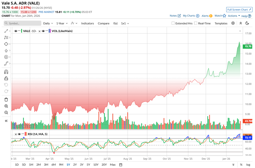The width and height of the screenshot is (255, 168).
Task: Select the path/pattern drawing tool
Action: click(6, 64)
